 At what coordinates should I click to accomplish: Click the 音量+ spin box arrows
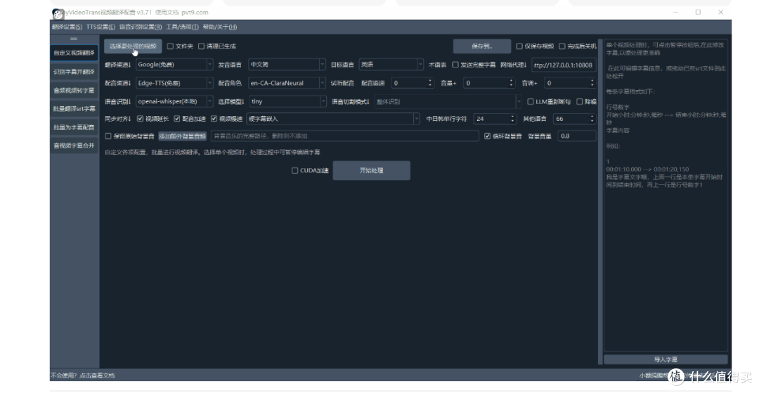[511, 83]
